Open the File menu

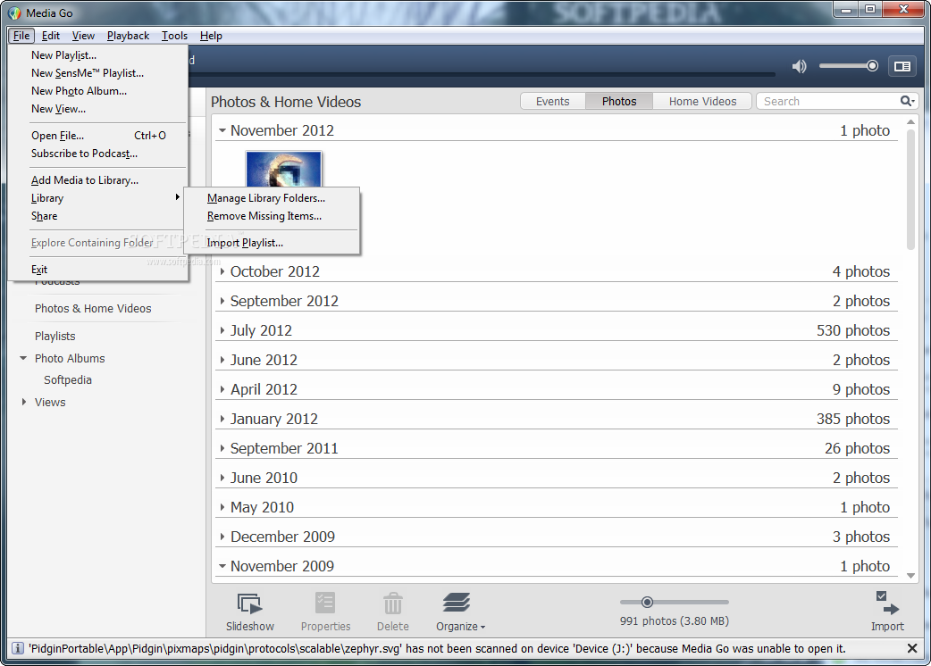pyautogui.click(x=21, y=36)
